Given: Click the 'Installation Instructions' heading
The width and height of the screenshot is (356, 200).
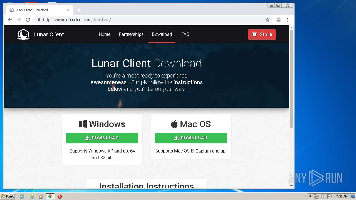Looking at the screenshot, I should click(147, 186).
